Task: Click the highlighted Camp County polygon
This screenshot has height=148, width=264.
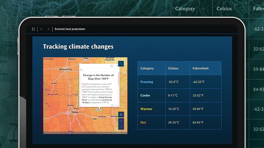Action: 99,110
